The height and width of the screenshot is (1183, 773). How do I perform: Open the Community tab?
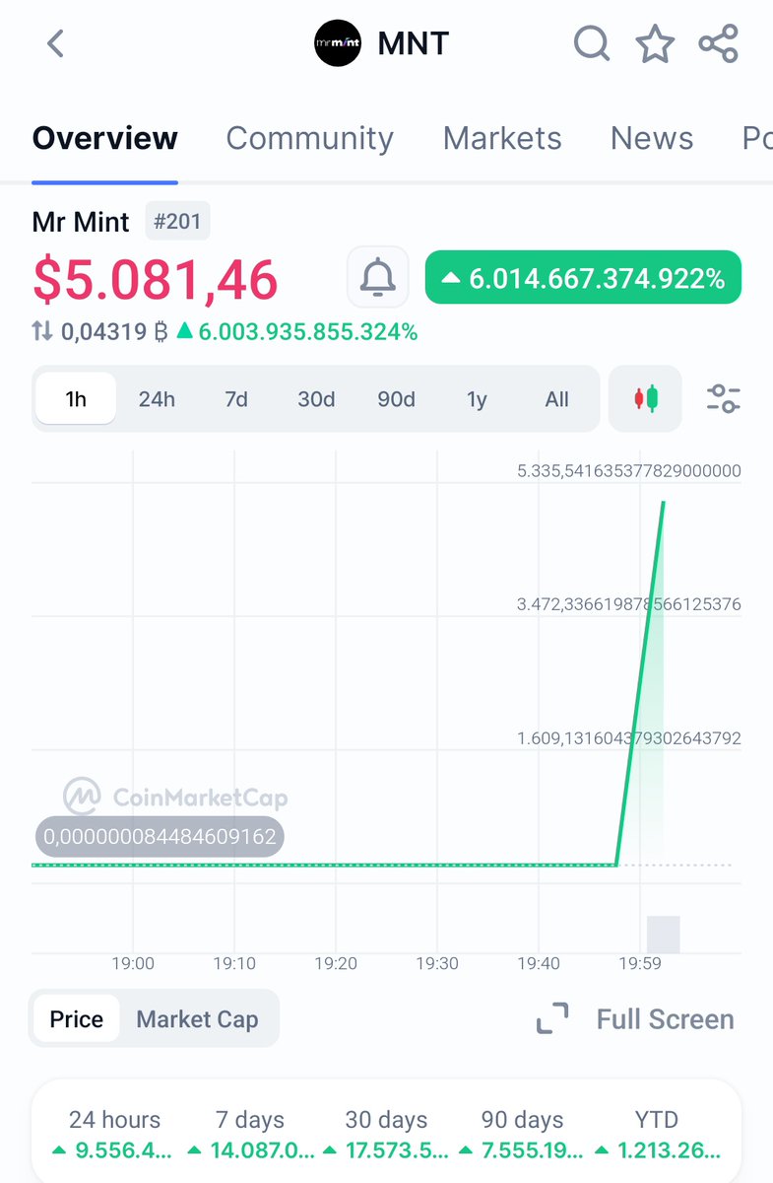pyautogui.click(x=309, y=138)
